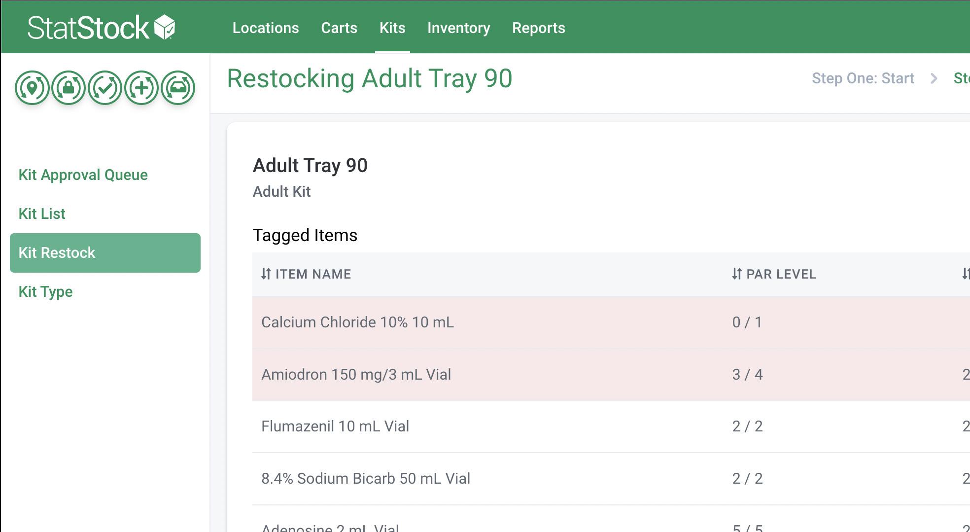Click the StatStock box logo icon
Screen dimensions: 970x532
point(165,27)
